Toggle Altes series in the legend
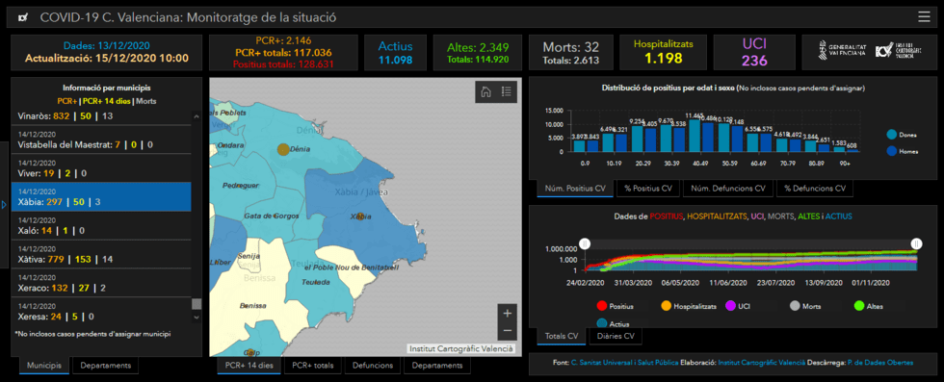The image size is (944, 382). click(x=869, y=306)
